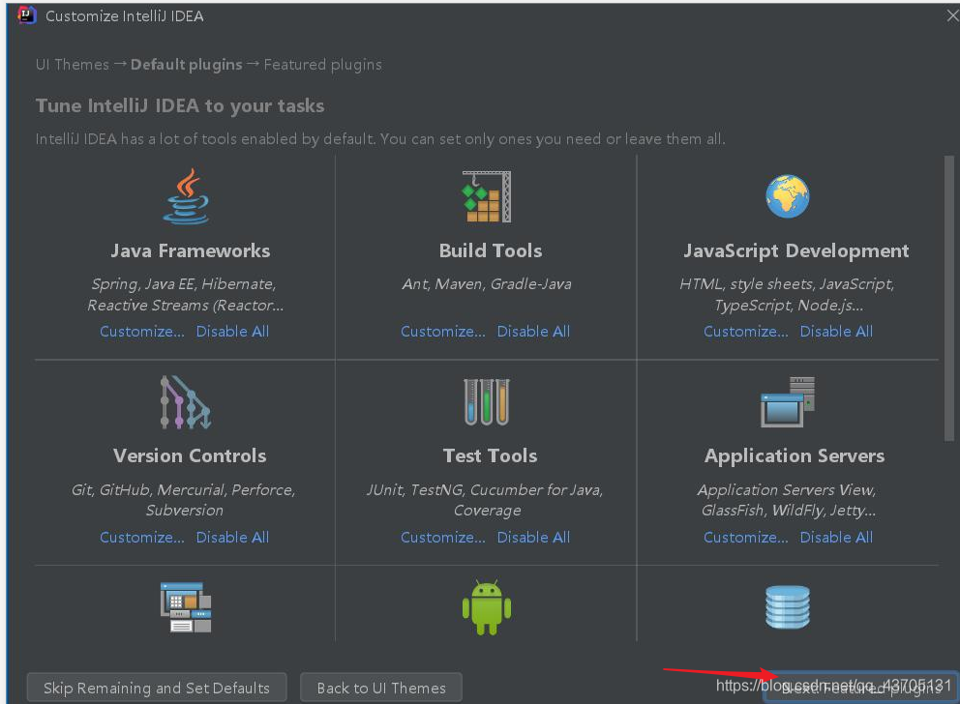Disable All JavaScript Development plugins
Viewport: 960px width, 704px height.
tap(836, 332)
